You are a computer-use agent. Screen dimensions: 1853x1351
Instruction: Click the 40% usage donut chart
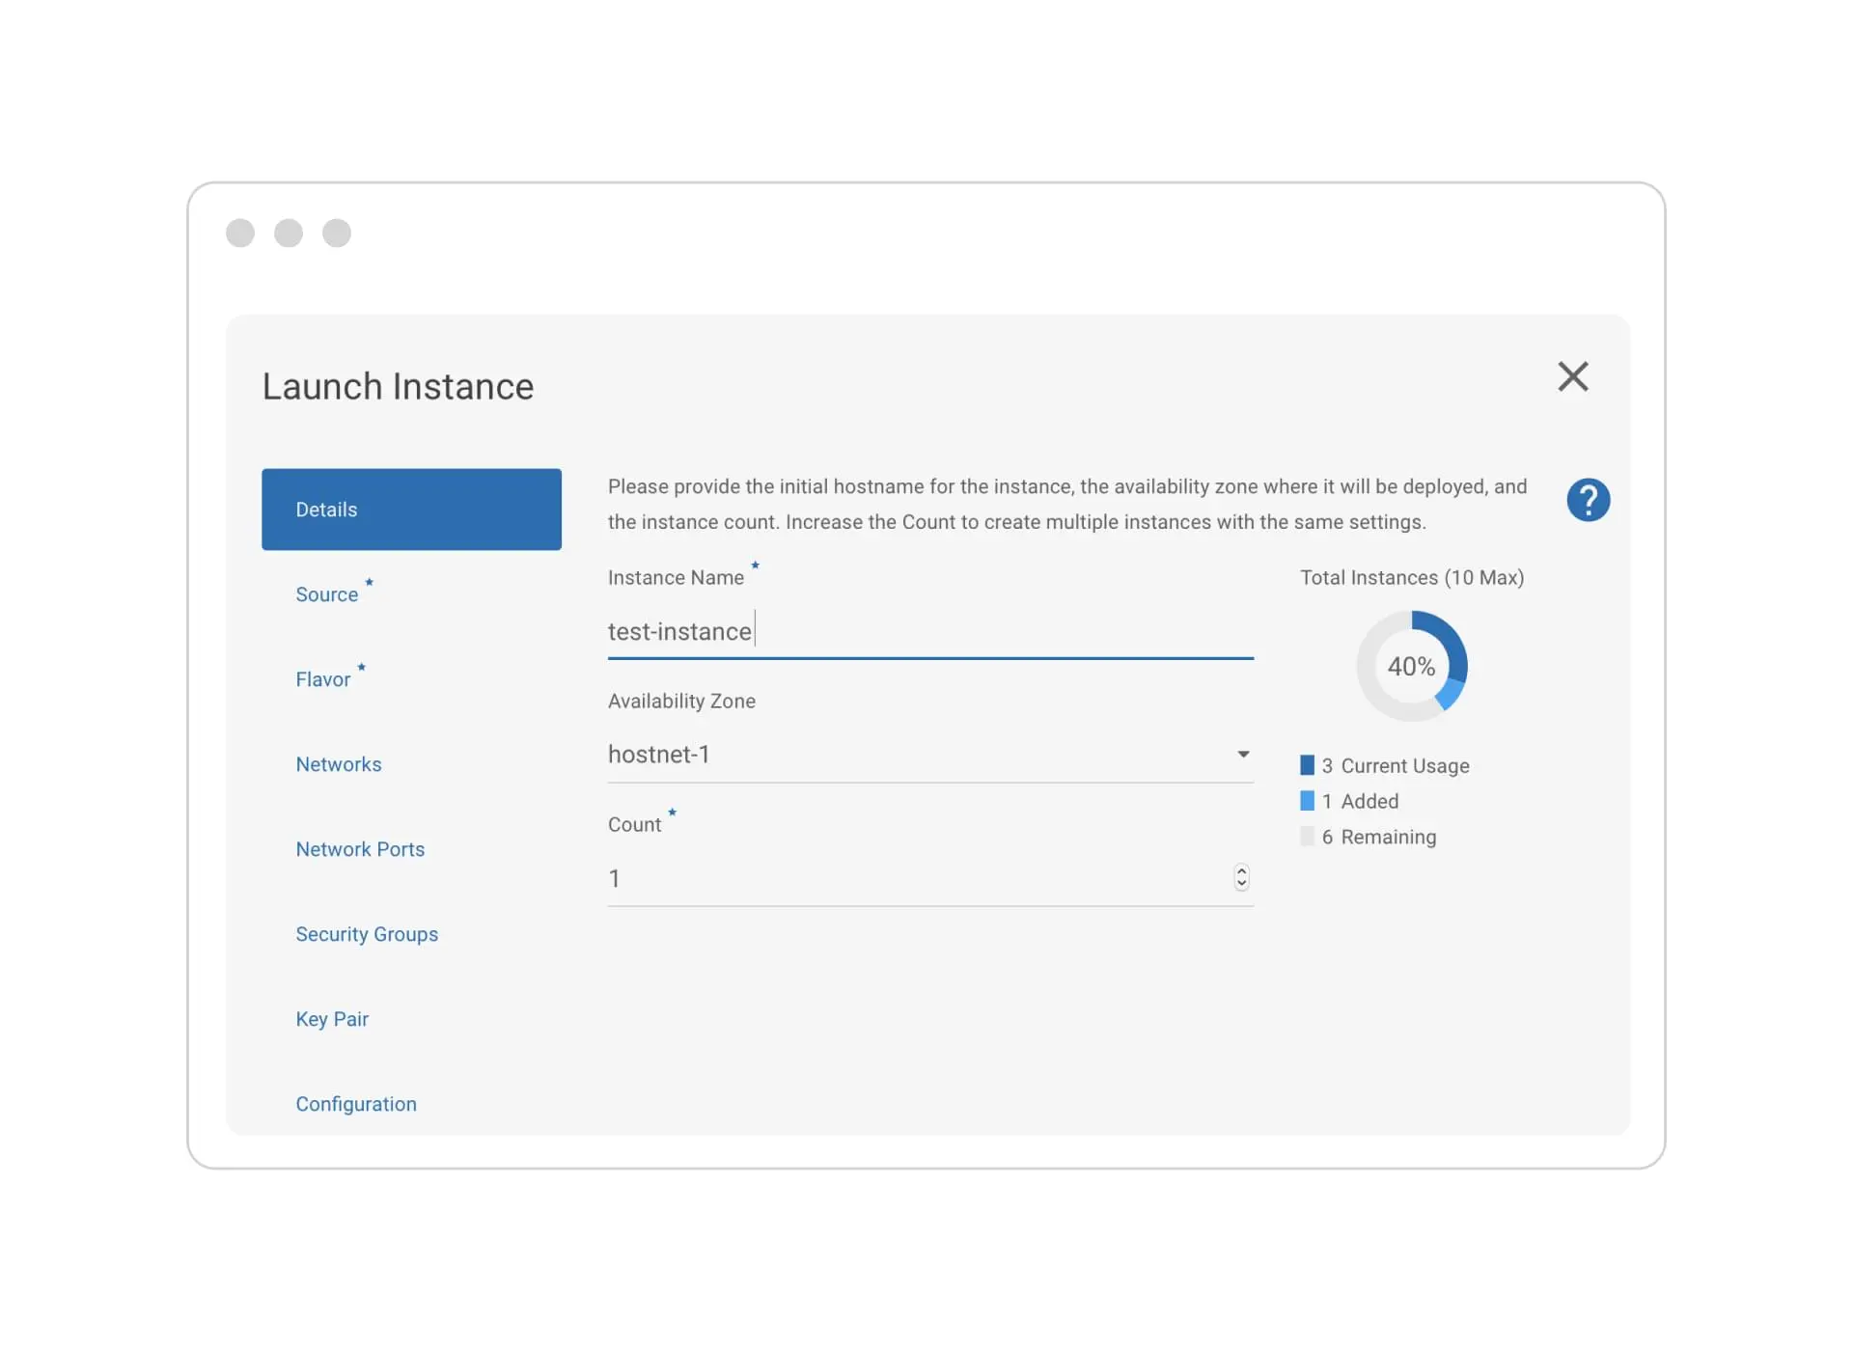click(1412, 666)
